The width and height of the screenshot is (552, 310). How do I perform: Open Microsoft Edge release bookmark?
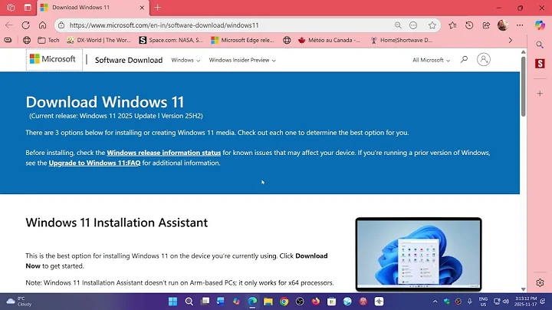coord(242,40)
